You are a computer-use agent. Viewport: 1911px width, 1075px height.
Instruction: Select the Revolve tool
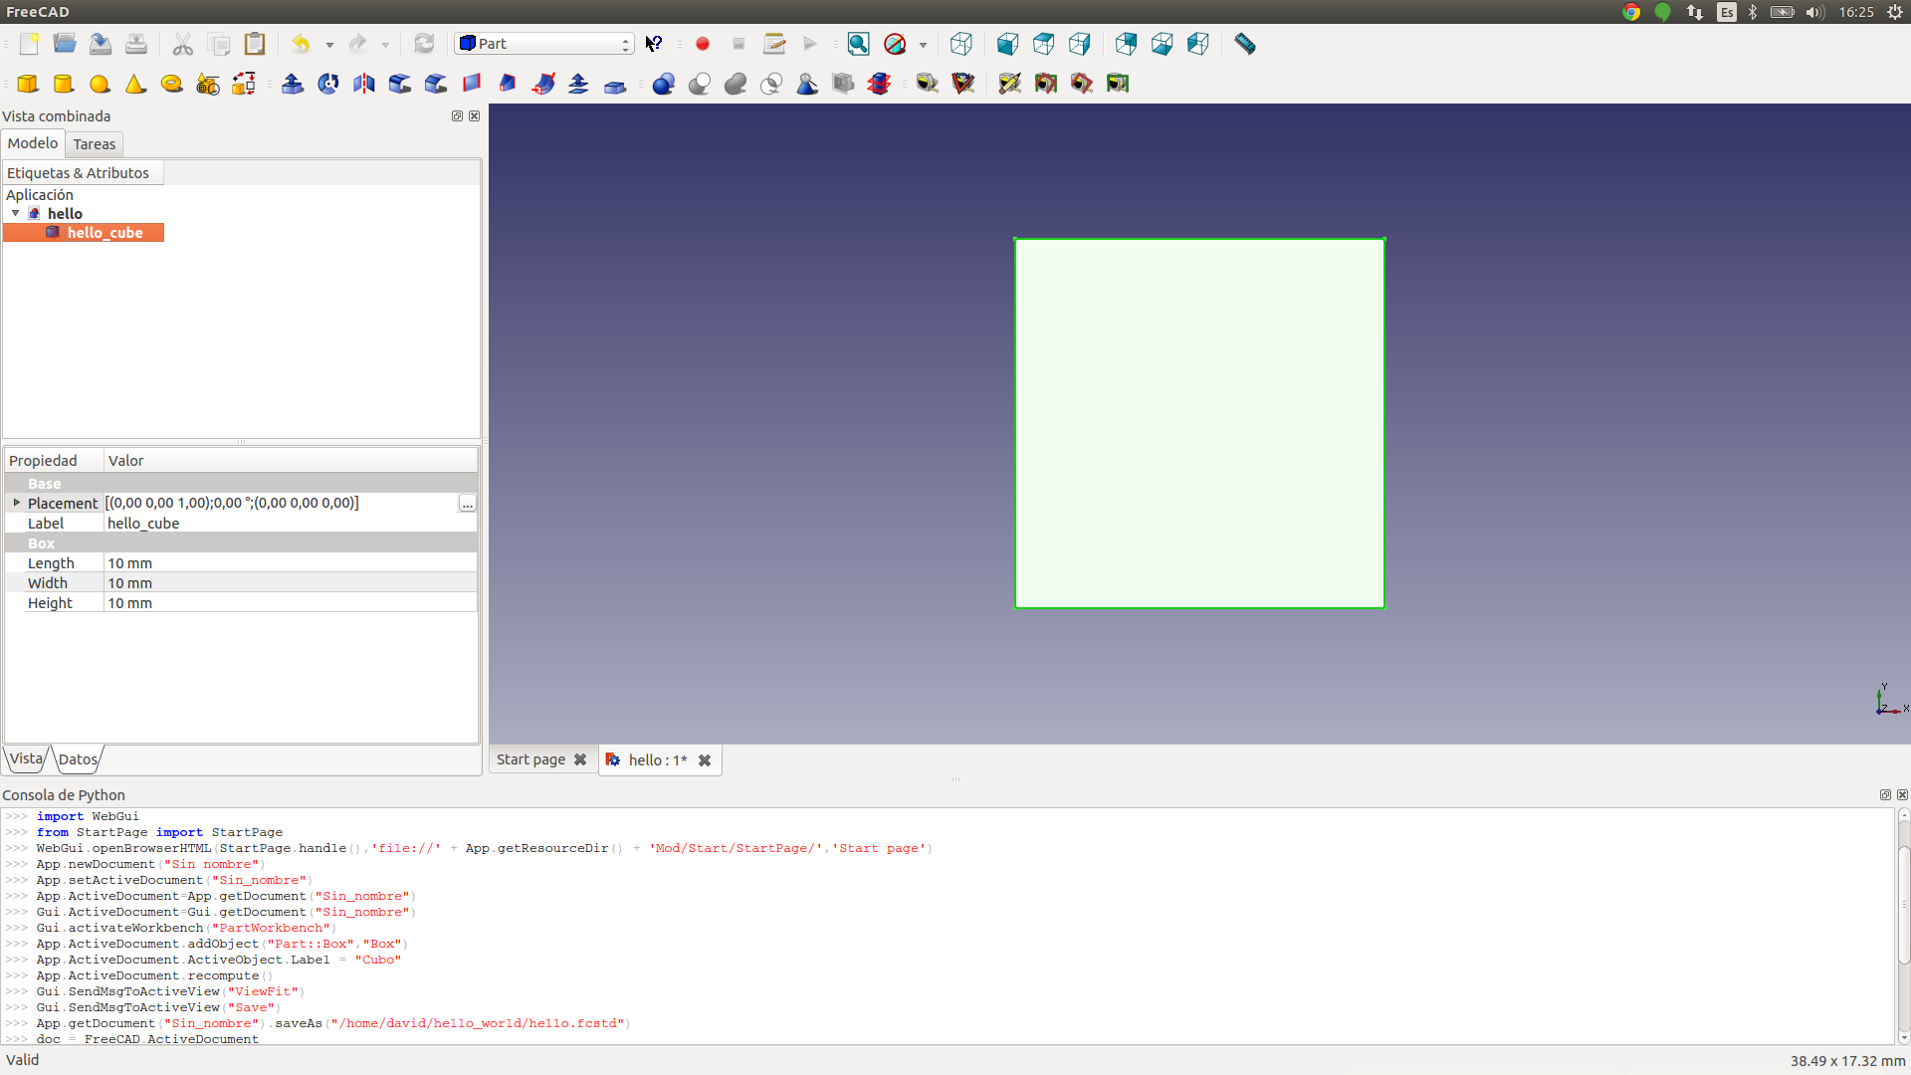(328, 84)
